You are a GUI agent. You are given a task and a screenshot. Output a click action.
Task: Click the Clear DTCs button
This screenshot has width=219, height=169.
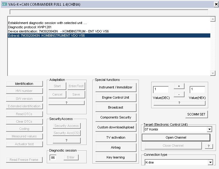tap(24, 121)
